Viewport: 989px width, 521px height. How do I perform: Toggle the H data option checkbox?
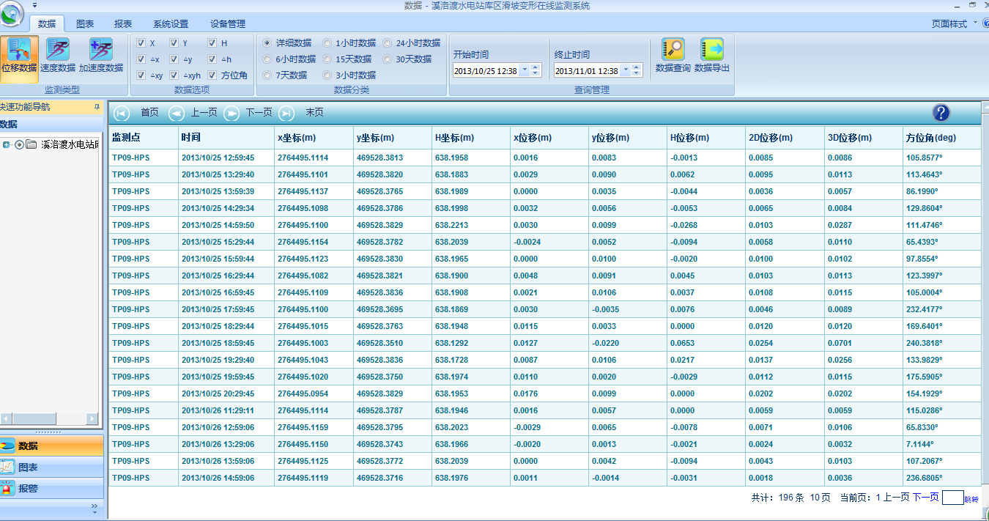(212, 43)
